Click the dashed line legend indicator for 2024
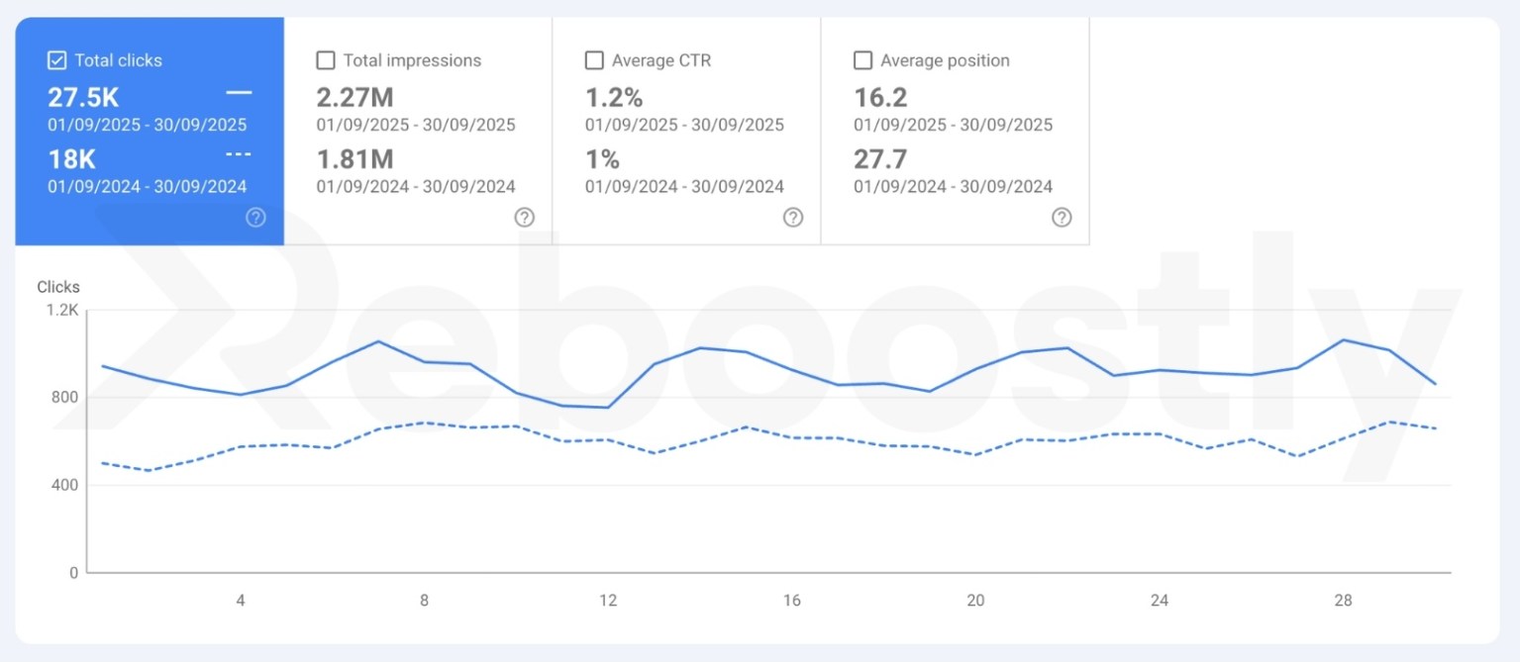Viewport: 1520px width, 662px height. pos(238,153)
